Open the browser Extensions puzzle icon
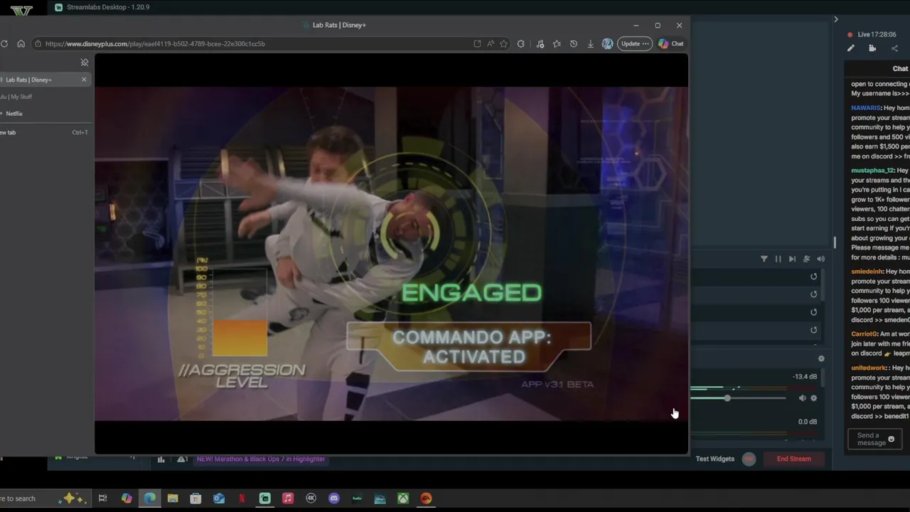910x512 pixels. [521, 43]
